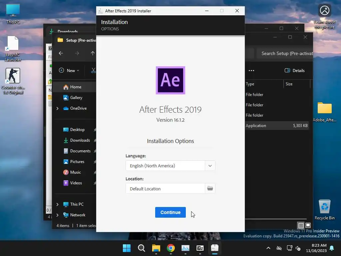Close the Setup Explorer window
This screenshot has width=341, height=256.
point(305,37)
